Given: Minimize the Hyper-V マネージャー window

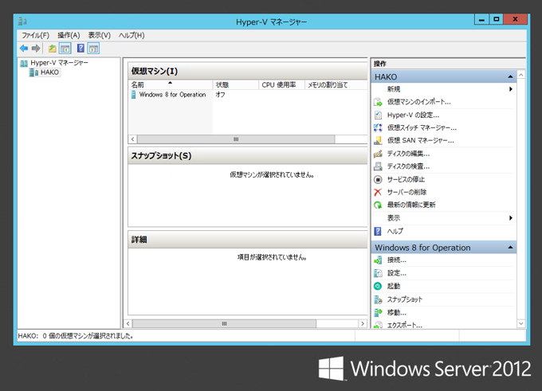Looking at the screenshot, I should (x=481, y=19).
